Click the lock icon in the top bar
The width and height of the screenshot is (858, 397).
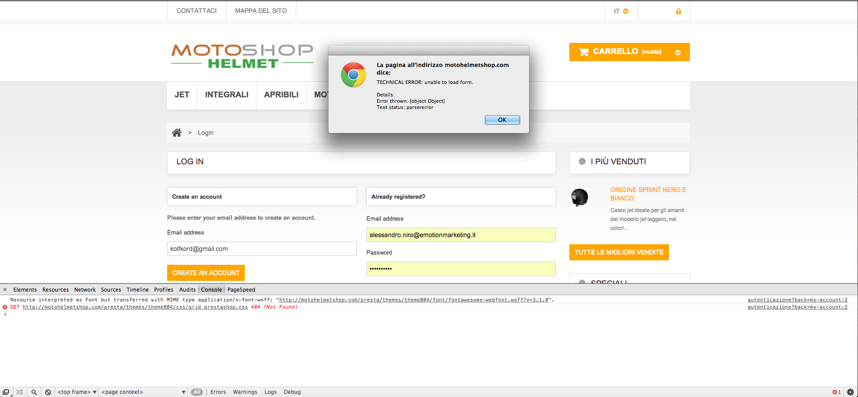678,12
